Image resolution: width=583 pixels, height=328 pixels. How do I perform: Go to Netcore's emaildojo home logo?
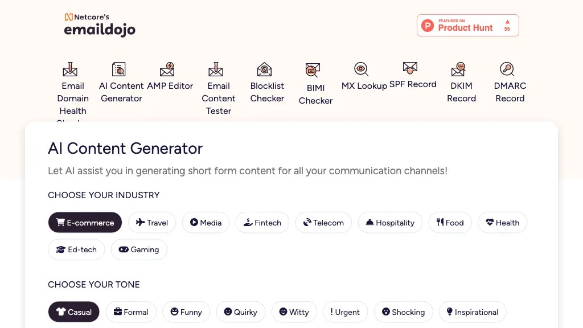[100, 25]
